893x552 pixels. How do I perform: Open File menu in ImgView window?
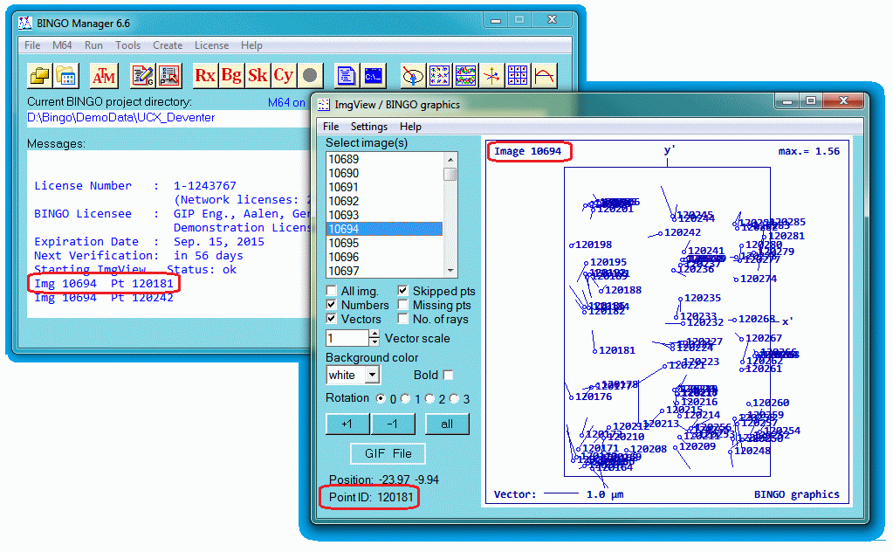pyautogui.click(x=331, y=127)
